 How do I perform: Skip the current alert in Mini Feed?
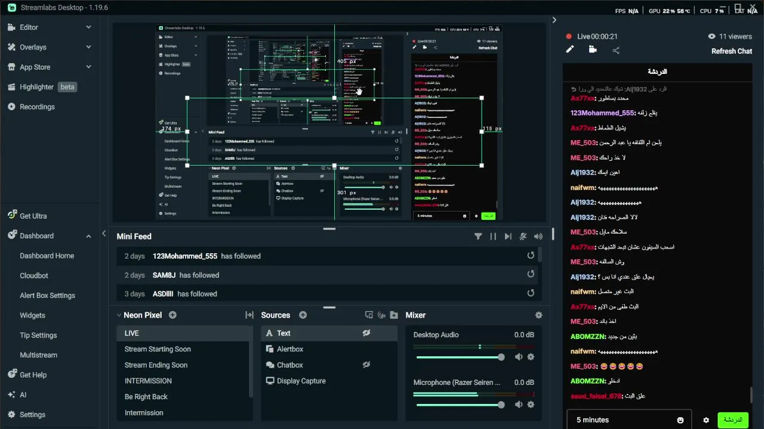[508, 237]
